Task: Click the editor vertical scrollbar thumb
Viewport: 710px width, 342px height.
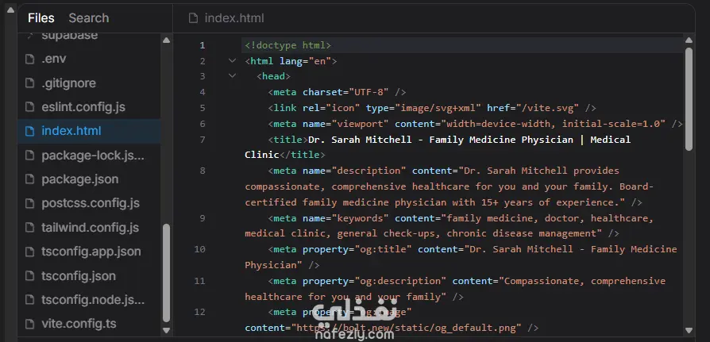Action: tap(689, 98)
